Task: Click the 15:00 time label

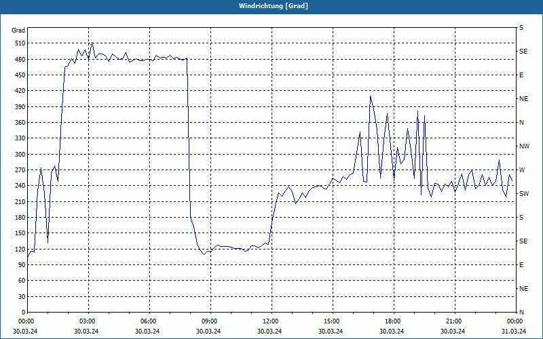Action: [331, 321]
